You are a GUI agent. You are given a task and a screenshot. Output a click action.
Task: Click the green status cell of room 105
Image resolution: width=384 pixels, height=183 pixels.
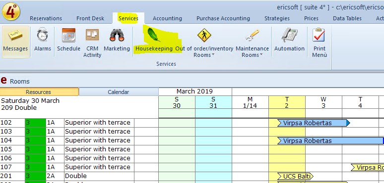tap(35, 149)
